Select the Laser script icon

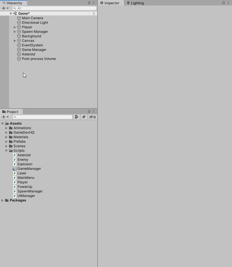click(x=15, y=173)
